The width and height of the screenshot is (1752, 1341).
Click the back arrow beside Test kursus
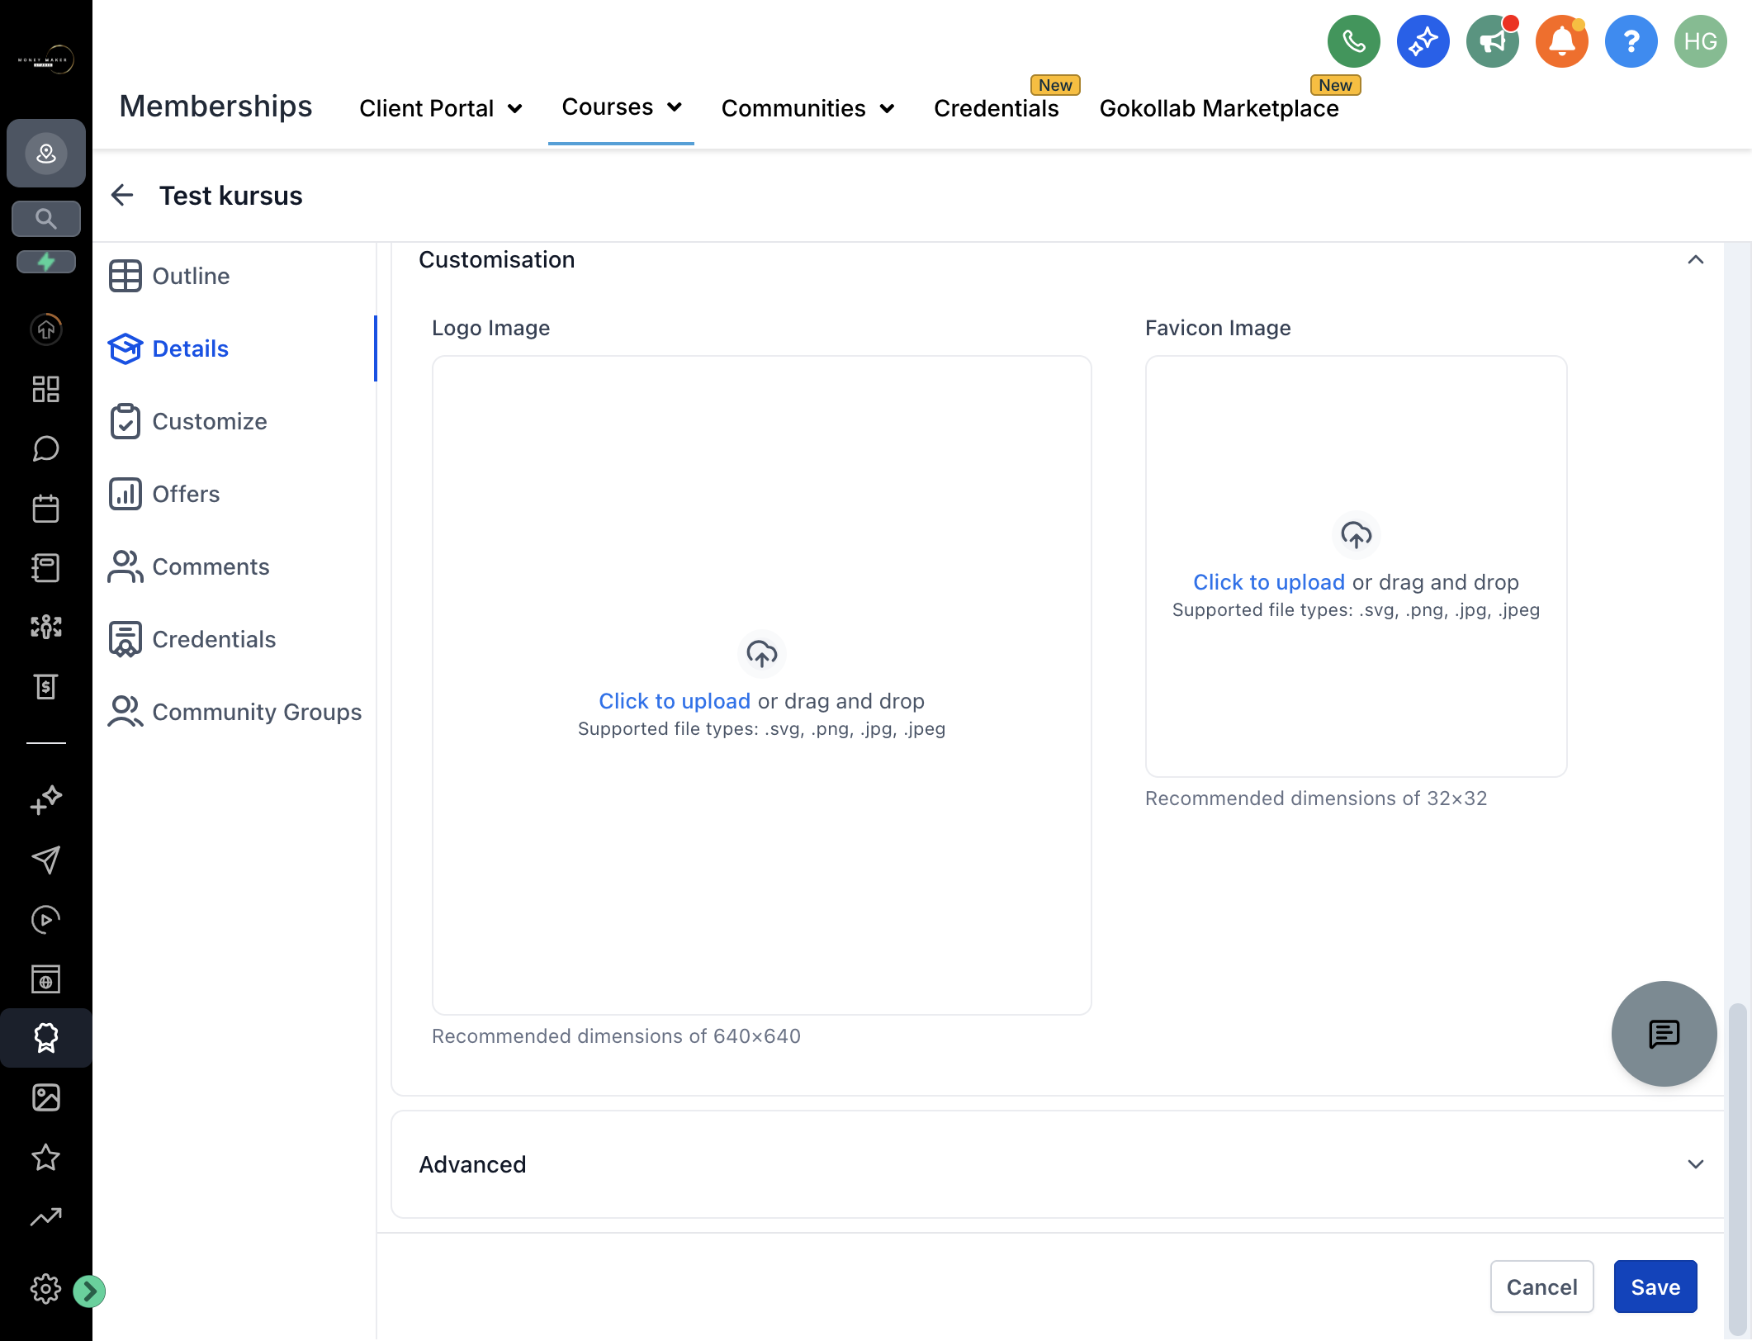[122, 196]
